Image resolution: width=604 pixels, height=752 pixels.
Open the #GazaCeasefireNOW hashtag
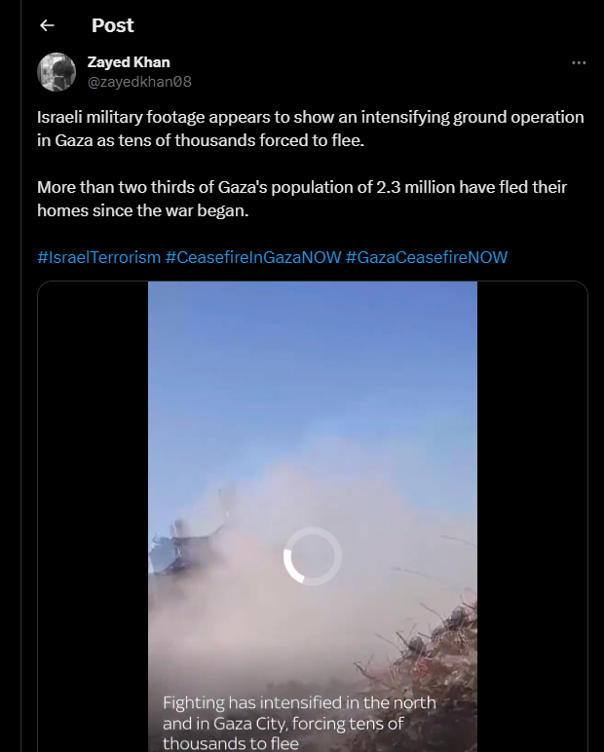pyautogui.click(x=427, y=257)
